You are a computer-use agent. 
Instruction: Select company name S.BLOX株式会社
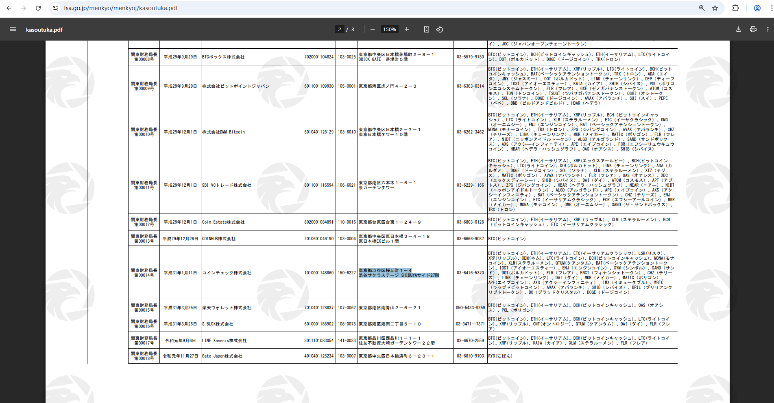218,324
